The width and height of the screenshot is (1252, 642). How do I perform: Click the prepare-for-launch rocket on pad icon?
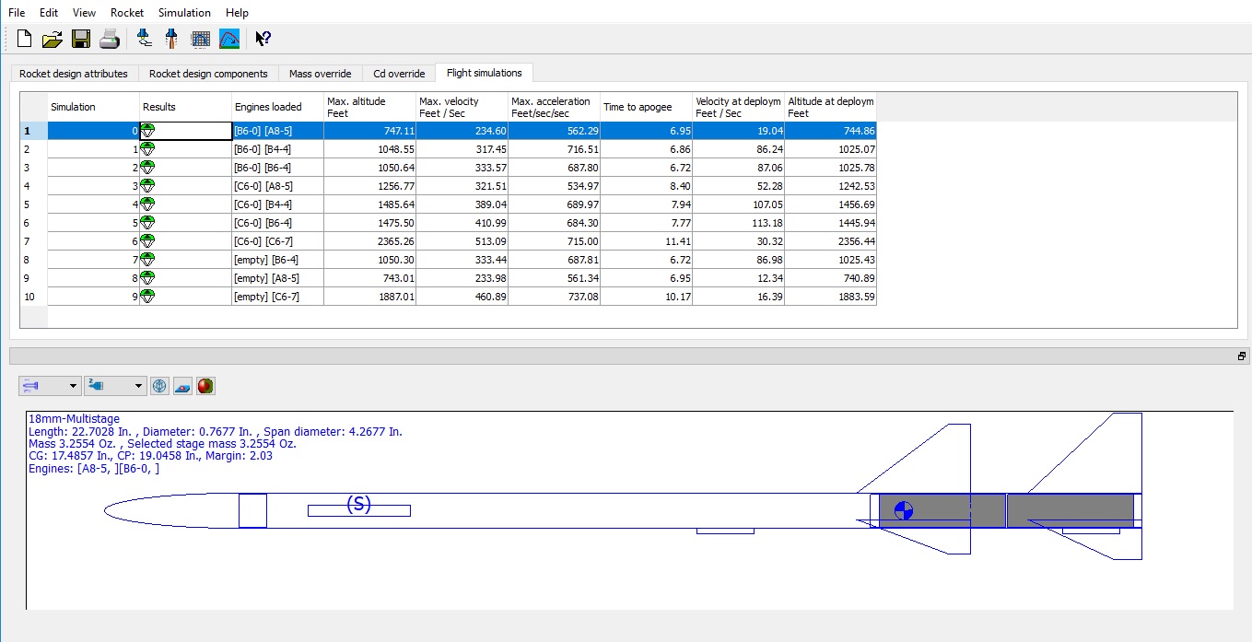(x=144, y=39)
